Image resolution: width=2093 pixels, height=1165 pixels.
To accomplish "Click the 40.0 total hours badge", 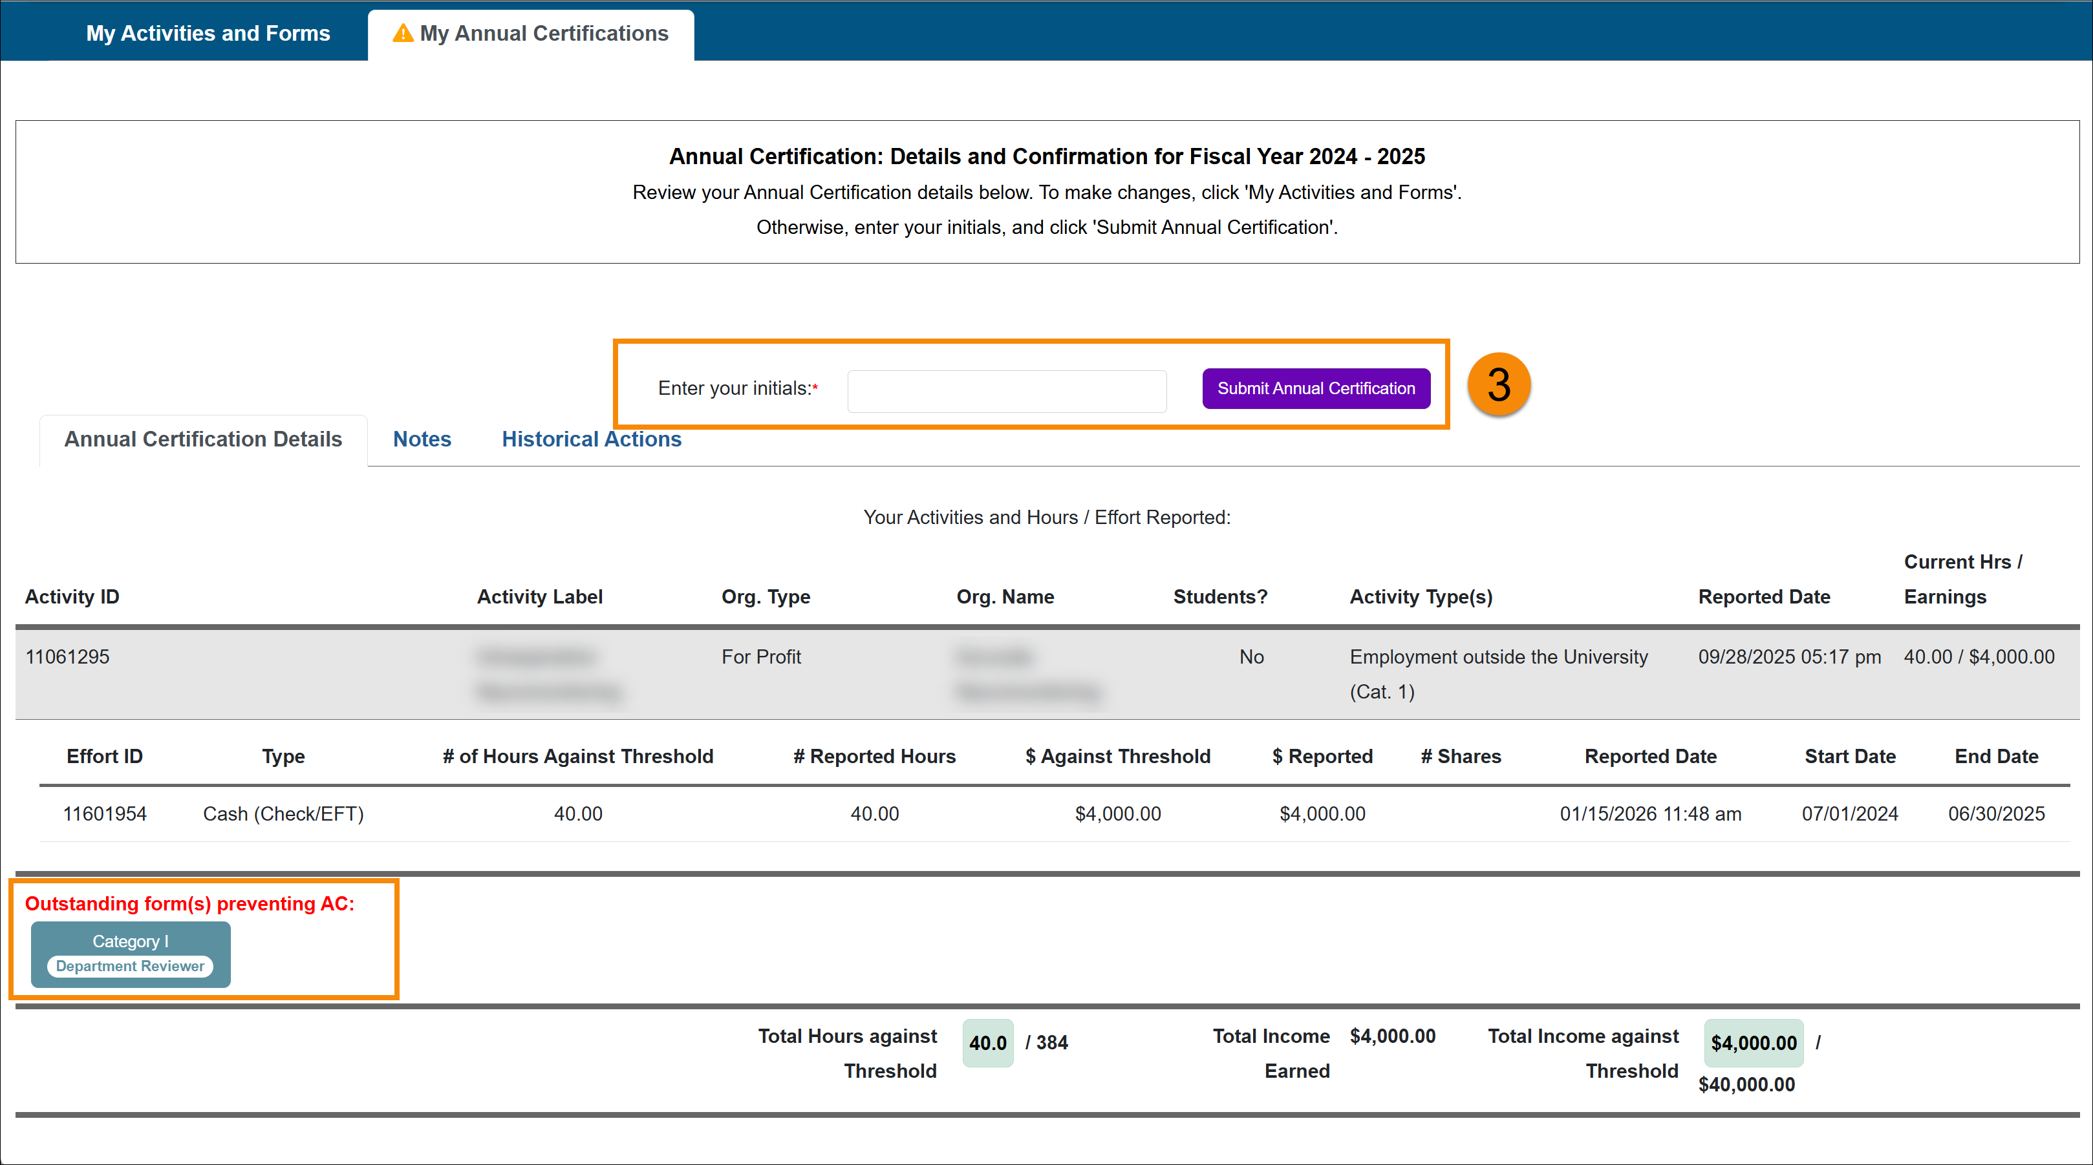I will pyautogui.click(x=987, y=1044).
